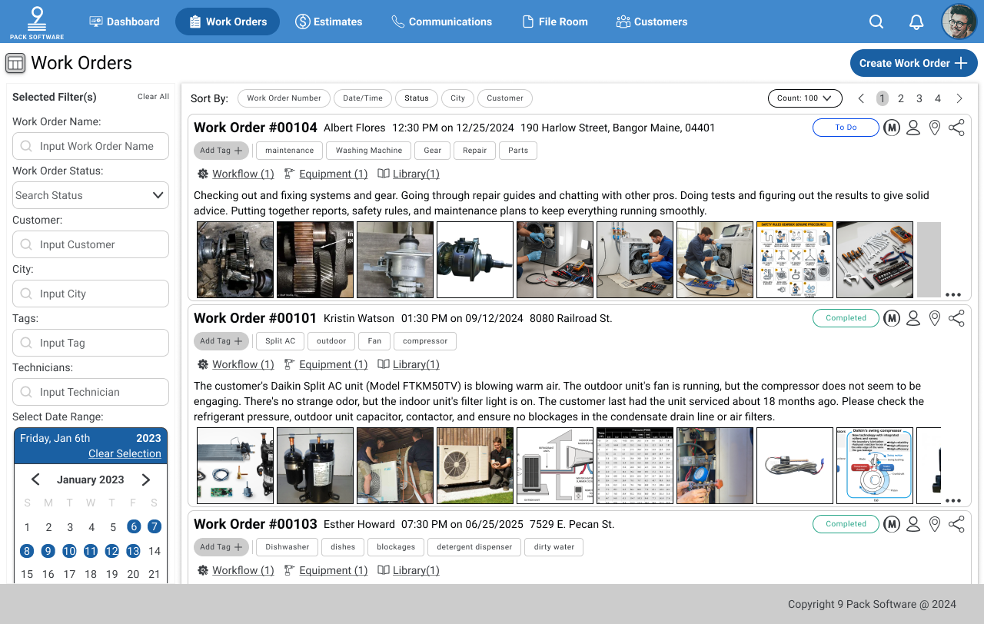Click technician person icon on Work Order #00103
Screen dimensions: 984x624
(913, 524)
